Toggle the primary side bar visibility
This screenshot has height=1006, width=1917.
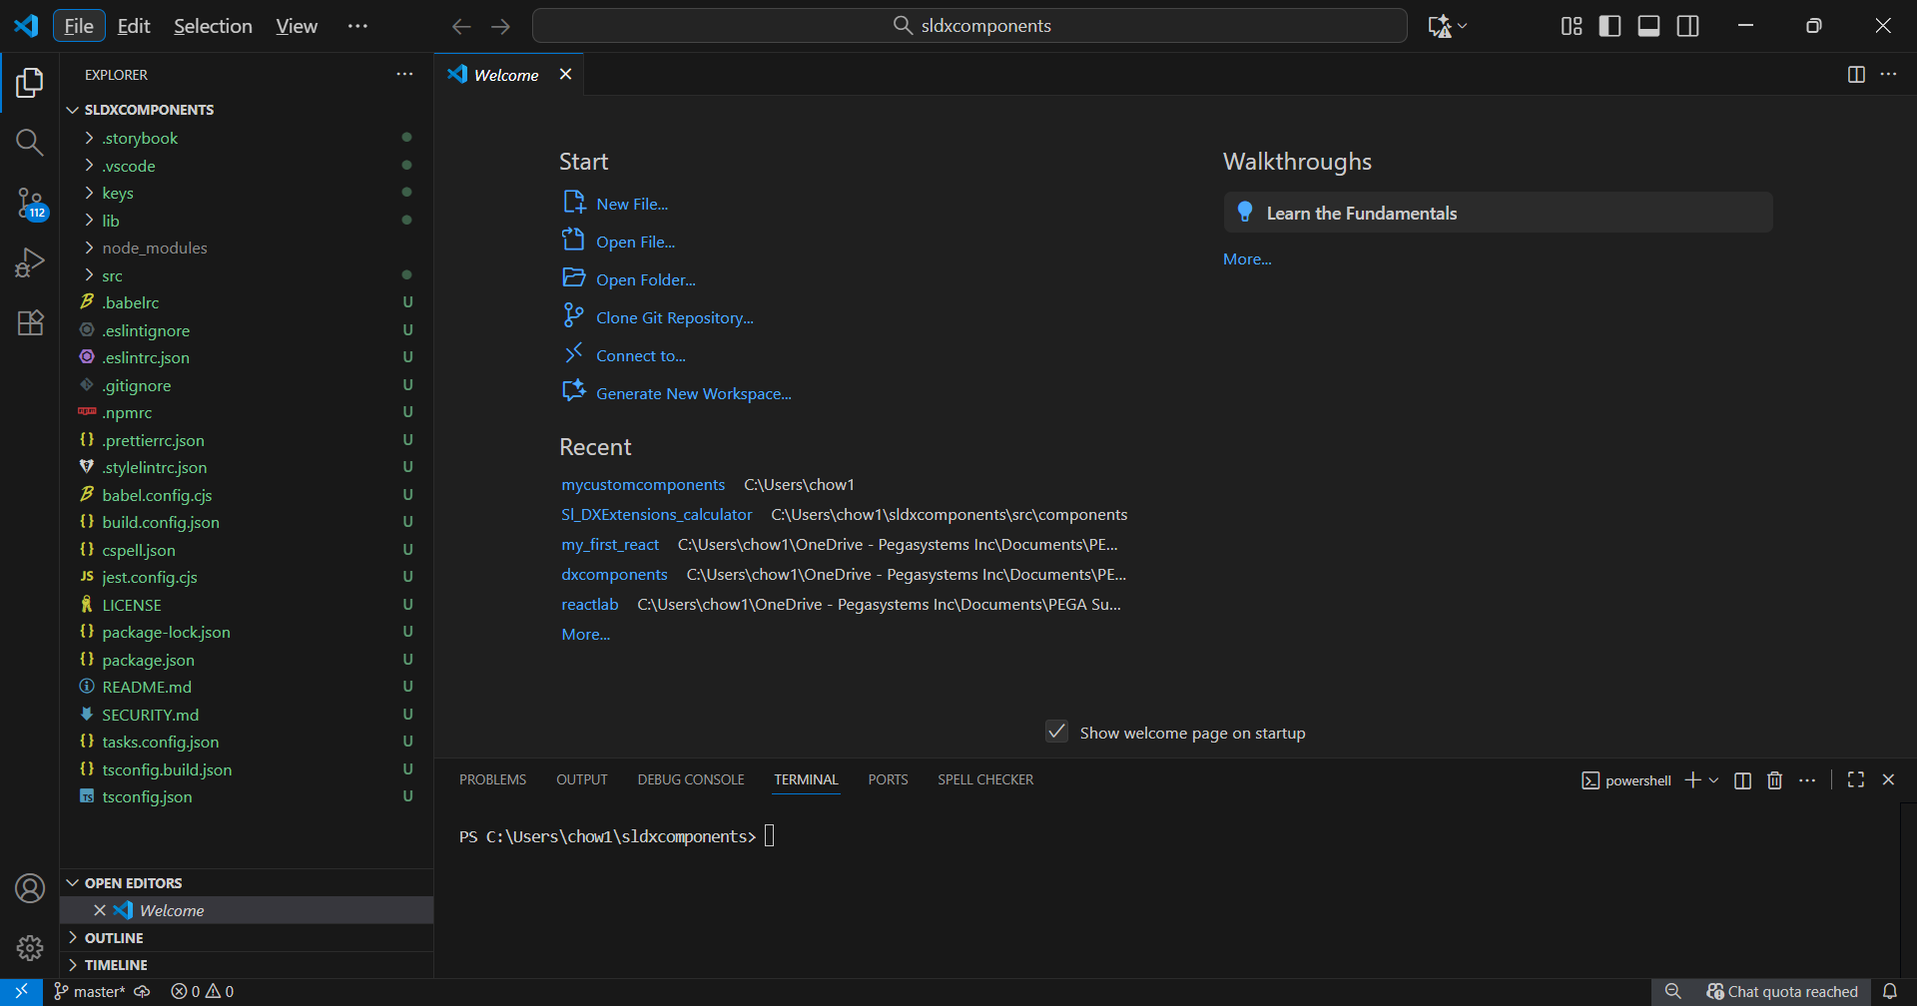tap(1609, 26)
